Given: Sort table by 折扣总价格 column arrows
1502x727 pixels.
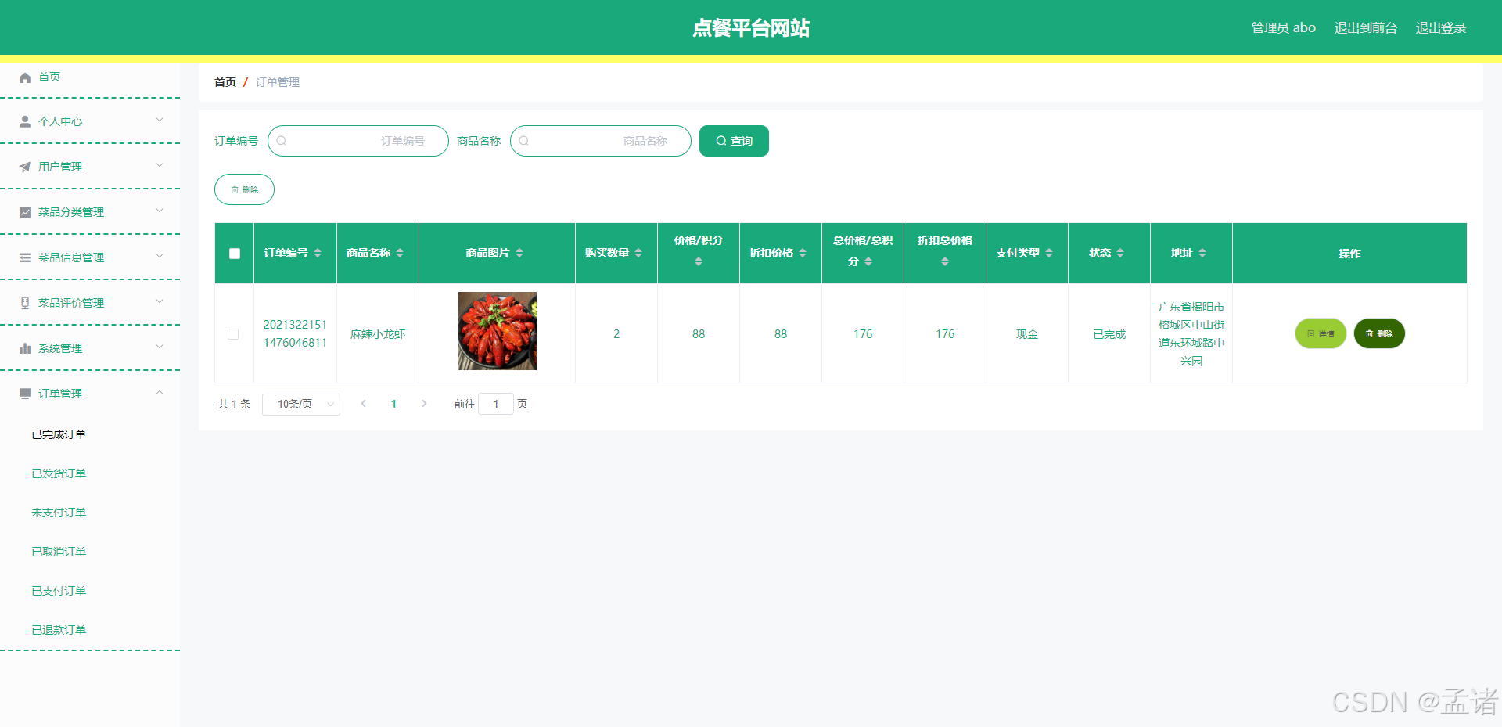Looking at the screenshot, I should (945, 261).
